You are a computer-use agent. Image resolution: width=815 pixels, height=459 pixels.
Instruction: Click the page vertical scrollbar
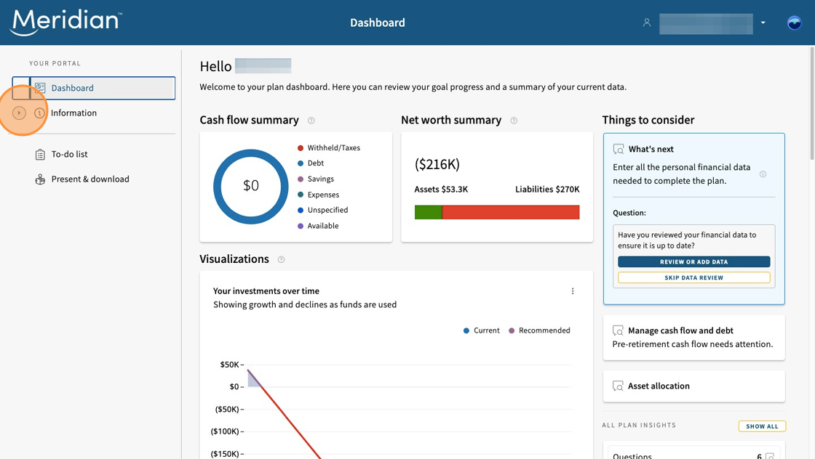click(x=812, y=104)
